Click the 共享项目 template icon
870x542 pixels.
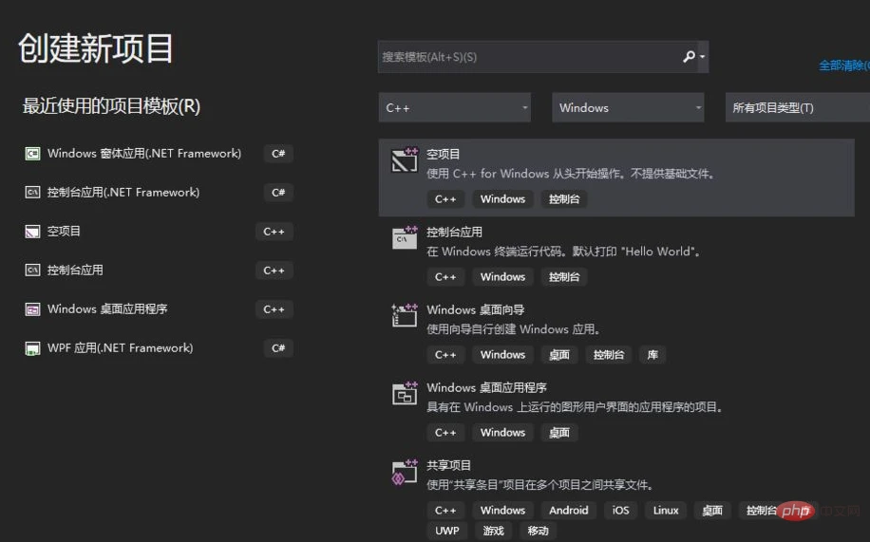tap(405, 472)
